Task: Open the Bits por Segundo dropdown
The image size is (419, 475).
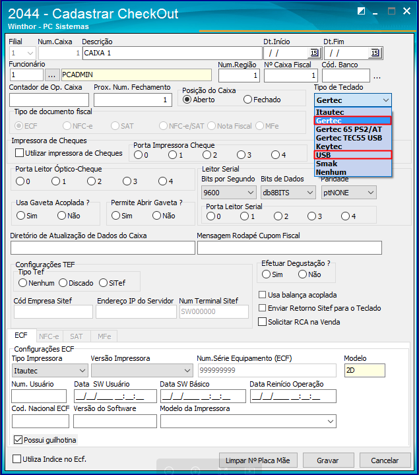Action: [x=251, y=193]
